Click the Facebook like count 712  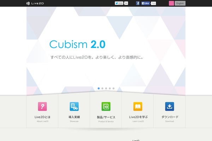153,3
